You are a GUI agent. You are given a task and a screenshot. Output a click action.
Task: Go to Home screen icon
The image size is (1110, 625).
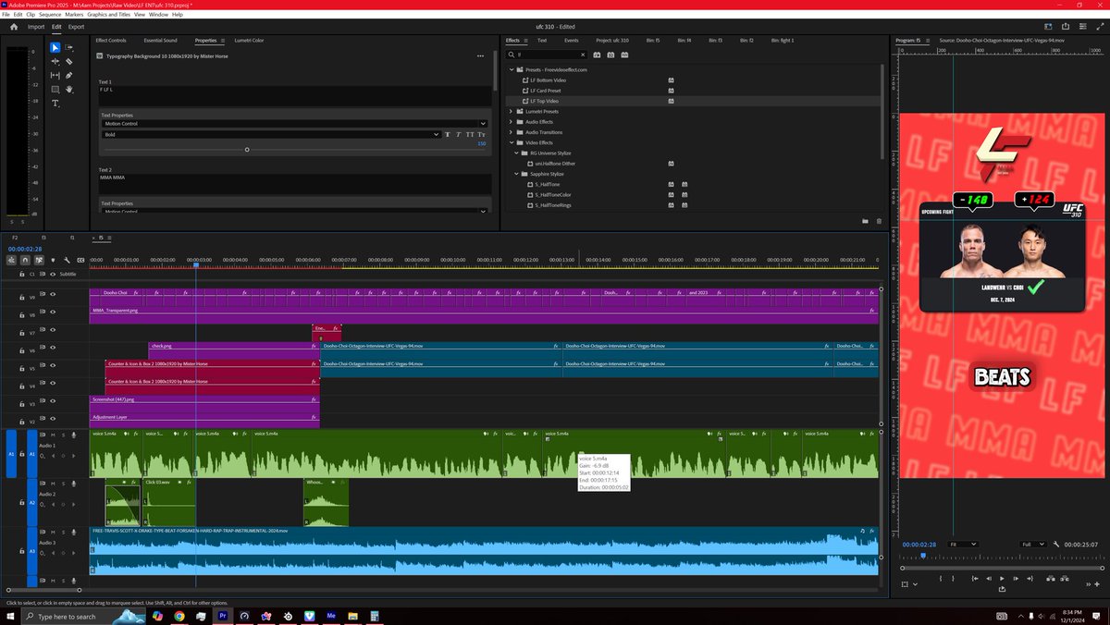14,27
